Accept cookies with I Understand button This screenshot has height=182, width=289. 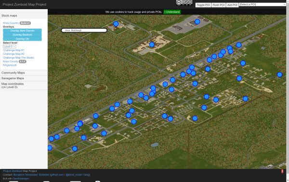(x=172, y=12)
